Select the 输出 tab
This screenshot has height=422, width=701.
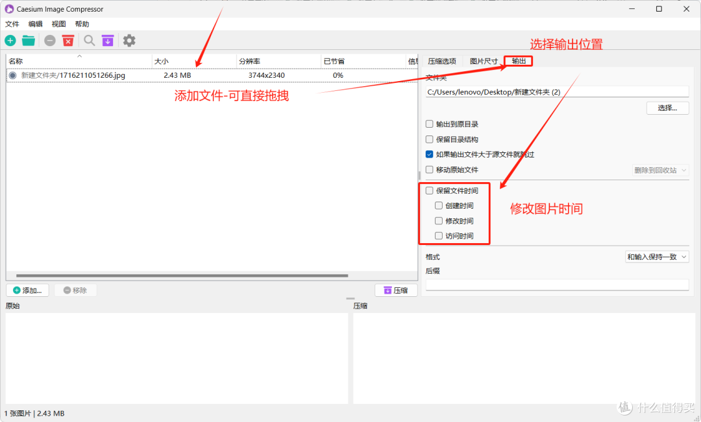519,61
